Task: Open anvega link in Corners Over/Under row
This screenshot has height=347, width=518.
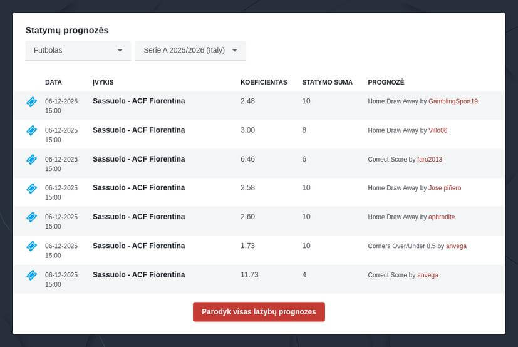Action: 456,246
